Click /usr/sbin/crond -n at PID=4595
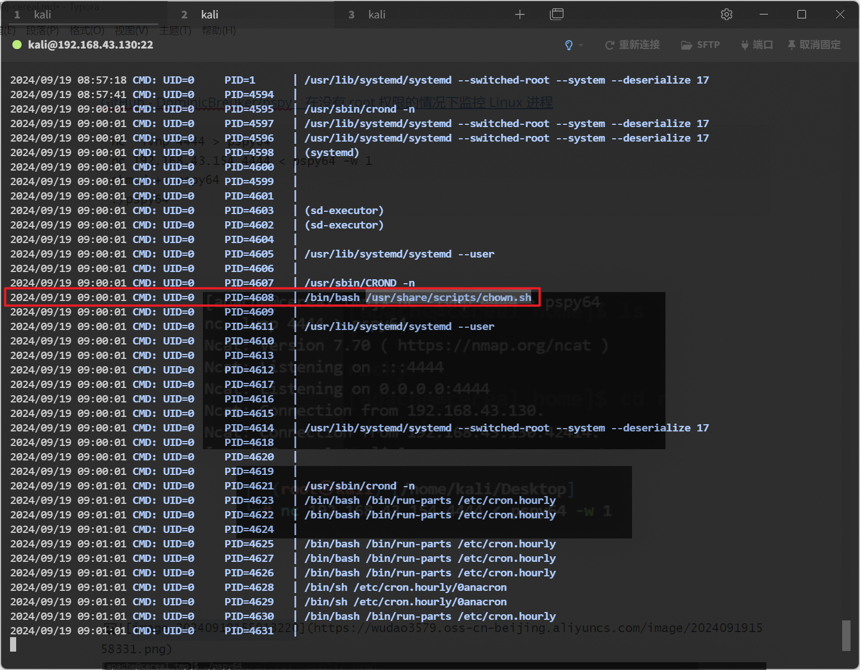Viewport: 860px width, 670px height. tap(359, 109)
